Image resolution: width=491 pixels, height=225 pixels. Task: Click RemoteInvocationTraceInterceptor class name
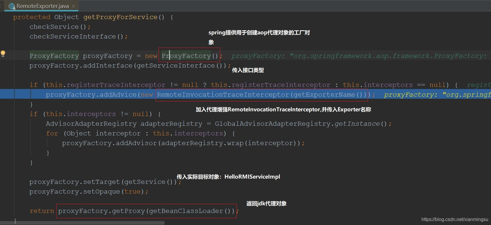coord(223,95)
